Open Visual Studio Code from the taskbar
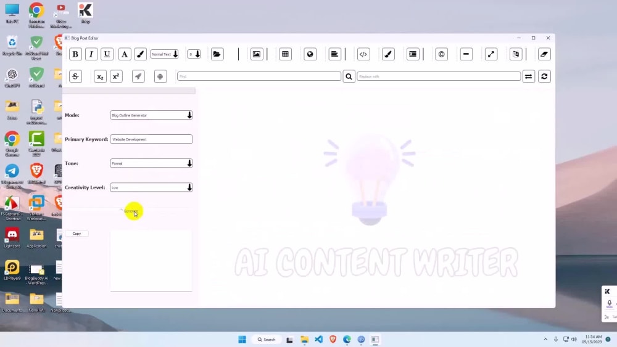This screenshot has height=347, width=617. (319, 340)
